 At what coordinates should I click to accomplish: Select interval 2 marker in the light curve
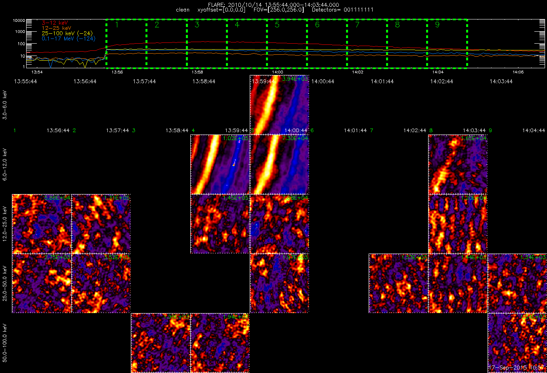tap(157, 25)
